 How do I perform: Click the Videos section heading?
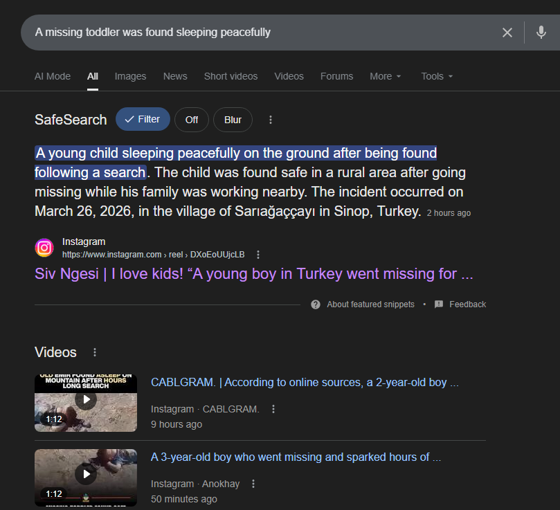click(55, 352)
